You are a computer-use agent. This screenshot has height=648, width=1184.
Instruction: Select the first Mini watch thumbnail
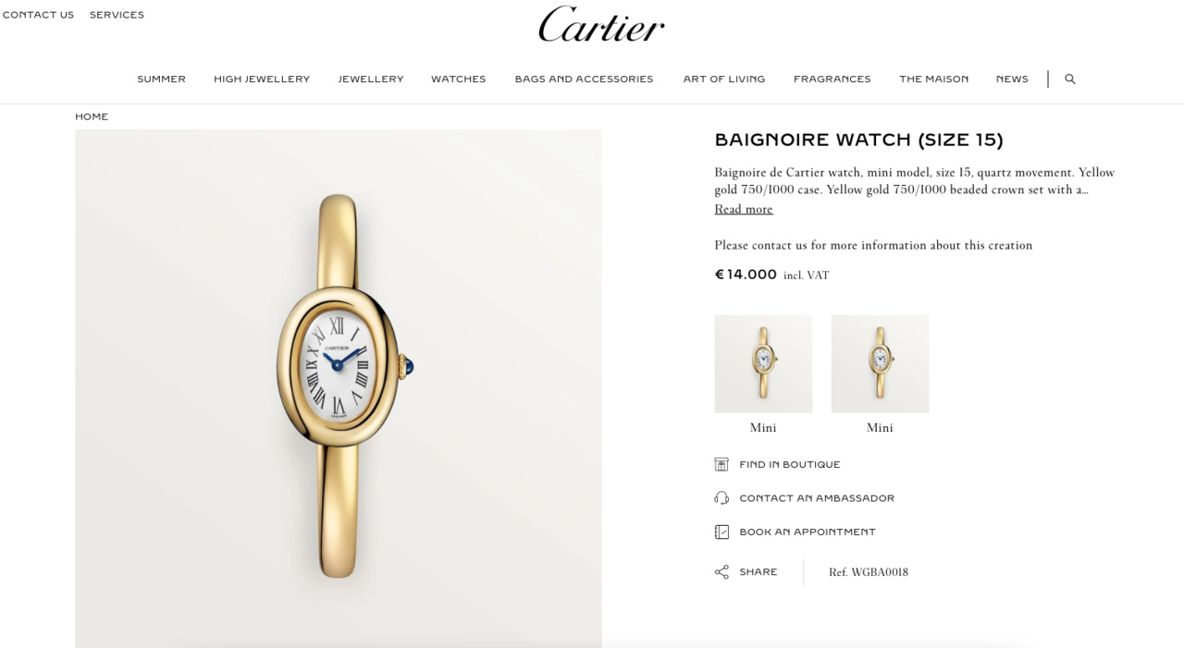coord(763,364)
